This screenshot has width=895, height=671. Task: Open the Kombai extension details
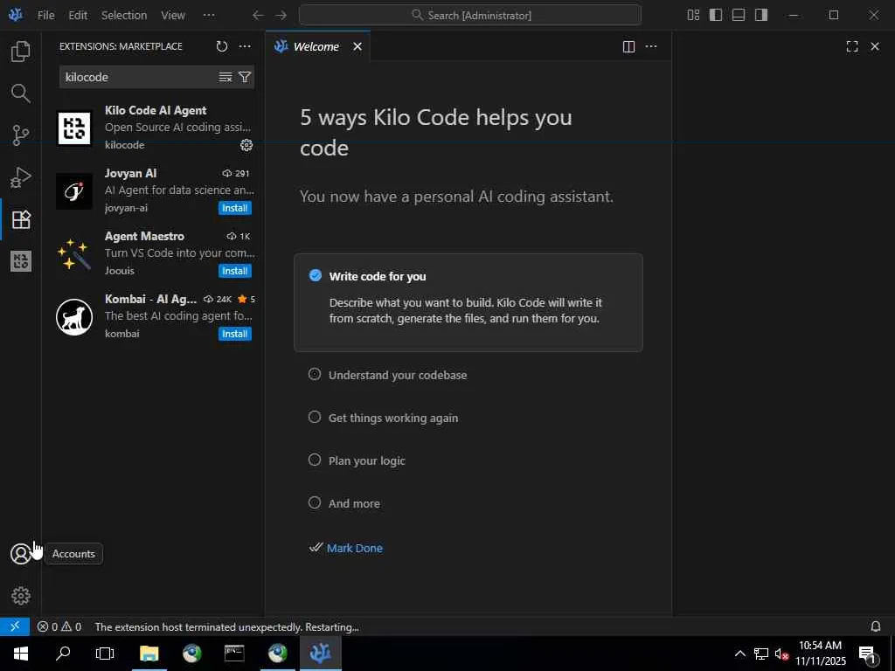coord(155,316)
